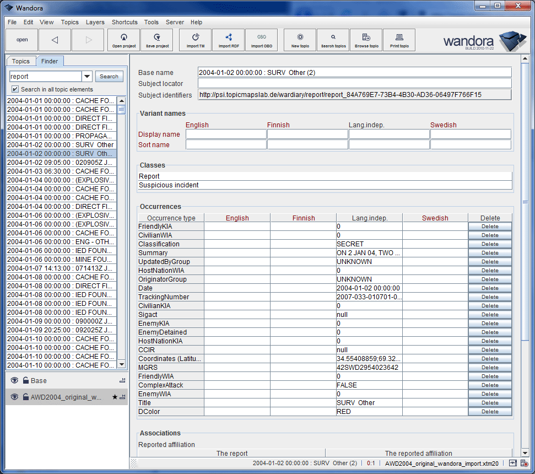Open the search history dropdown

(x=87, y=76)
